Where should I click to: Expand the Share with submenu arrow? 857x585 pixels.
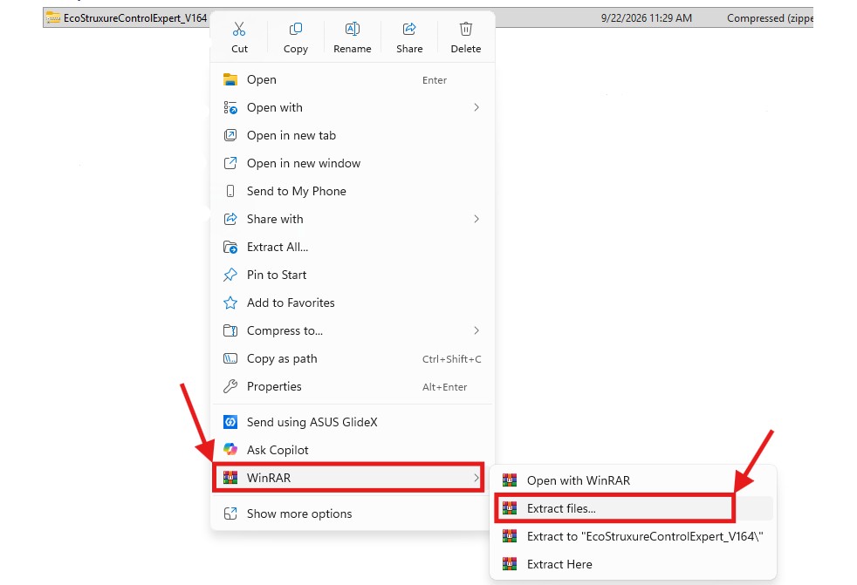[476, 219]
